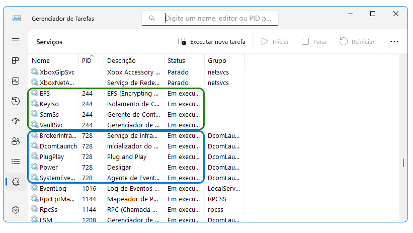This screenshot has width=413, height=233.
Task: Click 'Inicializador do ...' description cell
Action: [133, 146]
